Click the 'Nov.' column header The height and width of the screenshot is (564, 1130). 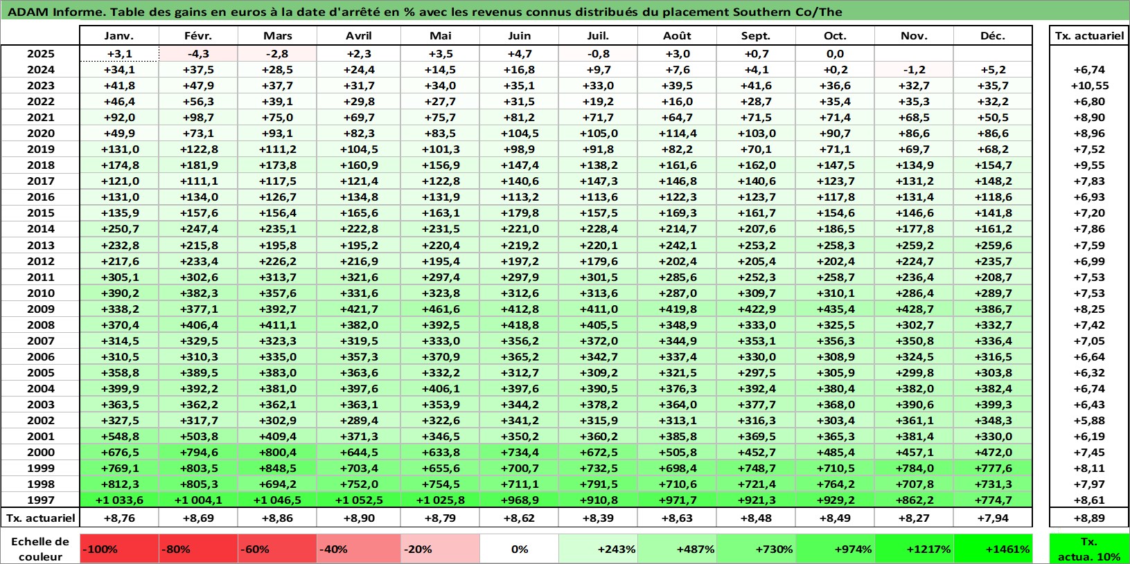coord(914,36)
